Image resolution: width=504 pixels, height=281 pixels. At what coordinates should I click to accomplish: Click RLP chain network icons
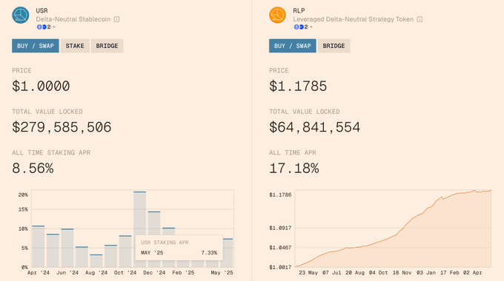point(299,27)
